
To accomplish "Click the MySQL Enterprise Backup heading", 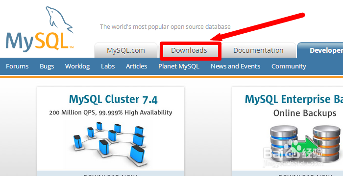I will click(294, 99).
